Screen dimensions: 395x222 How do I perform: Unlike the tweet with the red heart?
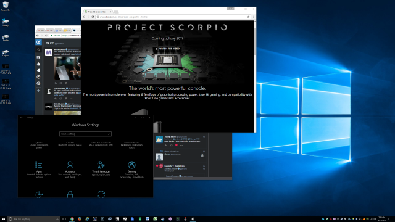[177, 146]
